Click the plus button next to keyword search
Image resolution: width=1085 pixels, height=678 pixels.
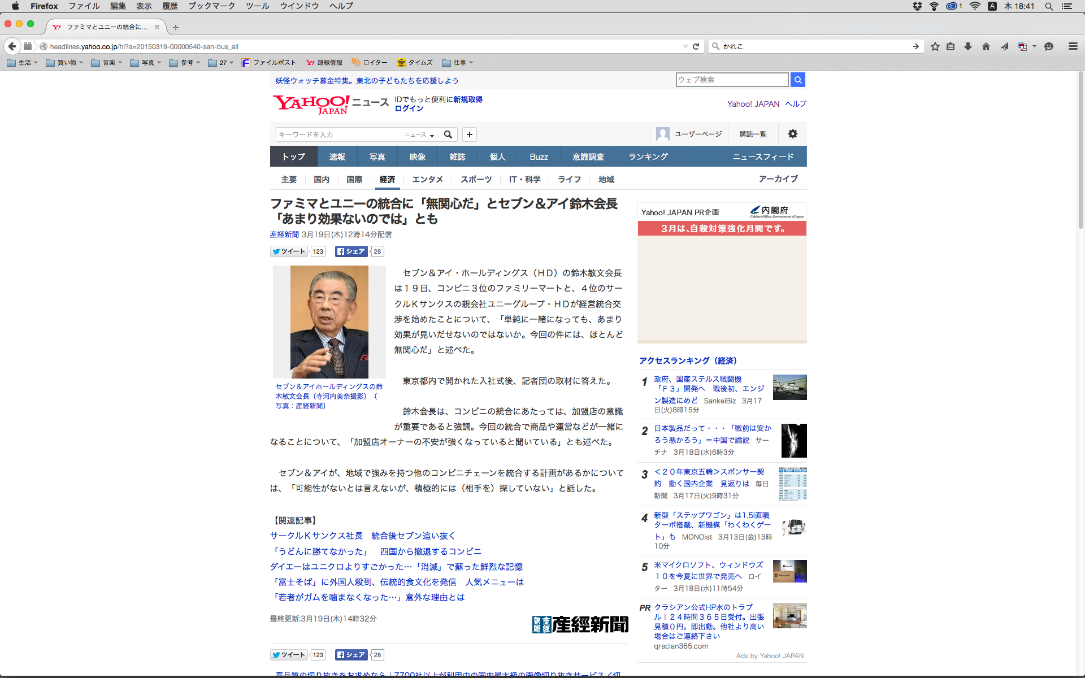coord(470,134)
